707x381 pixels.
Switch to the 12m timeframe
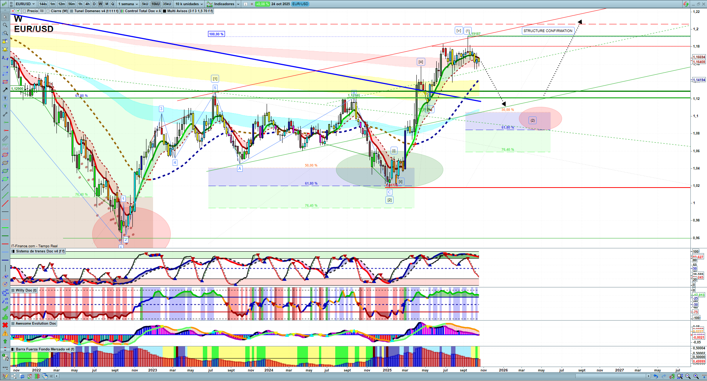click(62, 4)
